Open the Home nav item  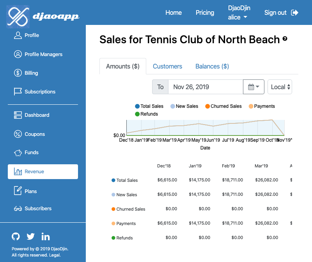(x=174, y=13)
